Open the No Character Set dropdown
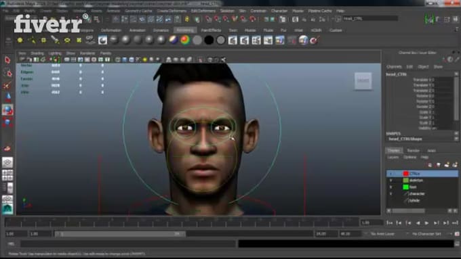The width and height of the screenshot is (461, 259). pos(430,234)
